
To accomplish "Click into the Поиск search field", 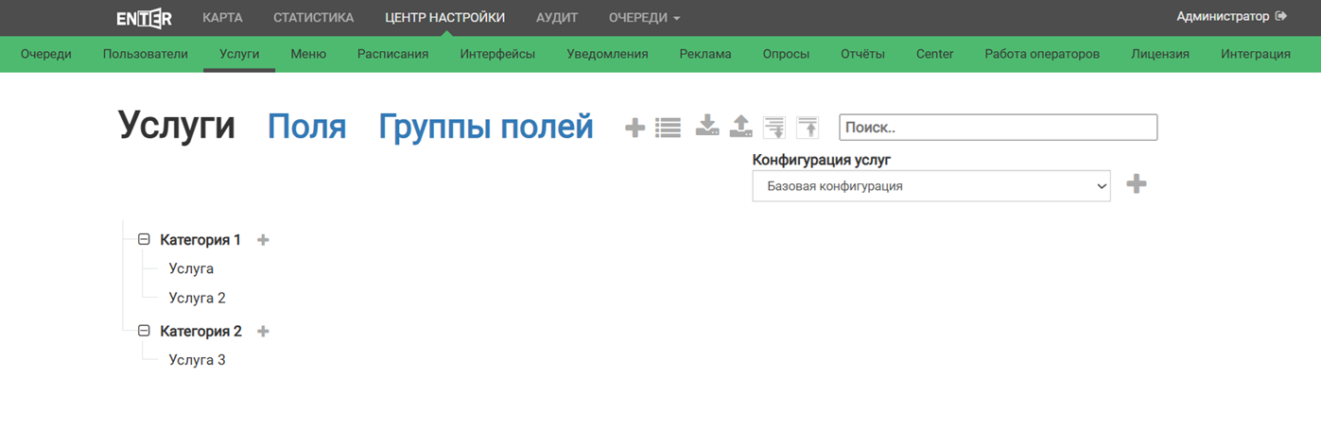I will tap(998, 128).
